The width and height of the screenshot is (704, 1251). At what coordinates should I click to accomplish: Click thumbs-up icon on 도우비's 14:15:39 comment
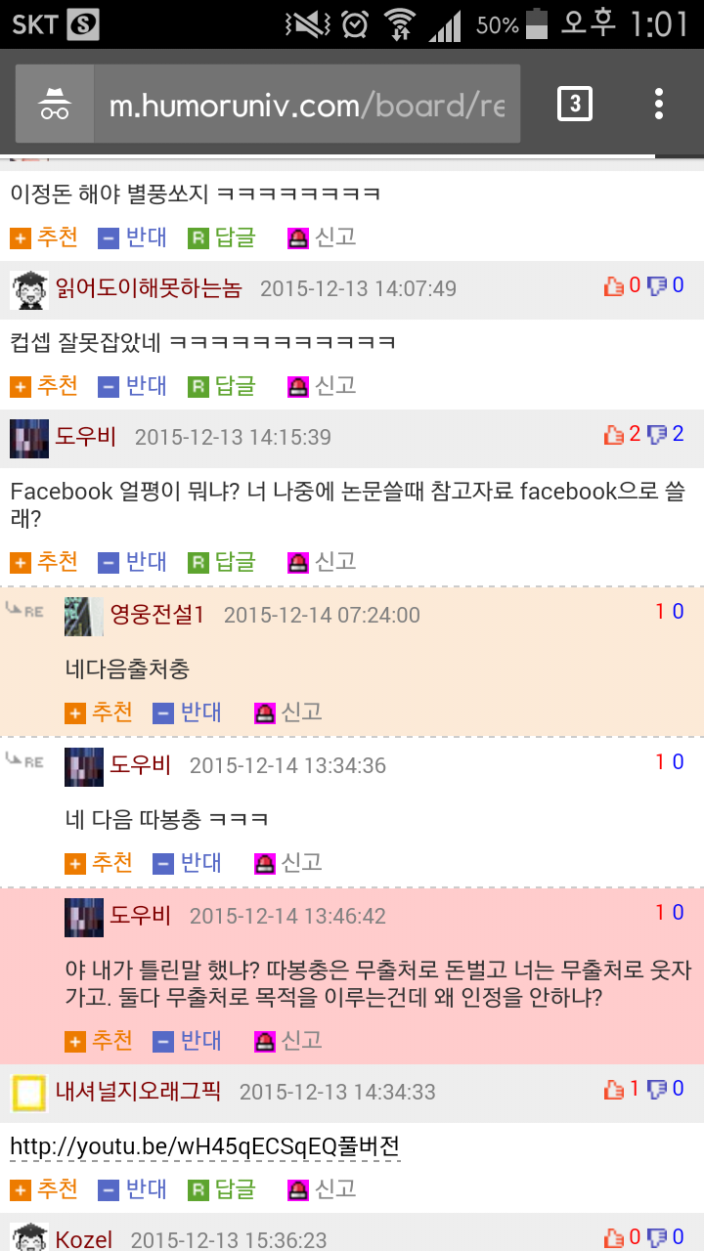click(614, 435)
